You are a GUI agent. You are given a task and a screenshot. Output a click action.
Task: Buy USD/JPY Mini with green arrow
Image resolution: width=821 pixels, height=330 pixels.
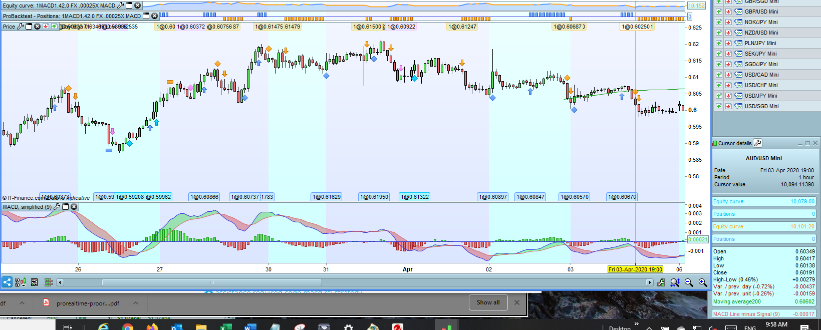point(719,96)
